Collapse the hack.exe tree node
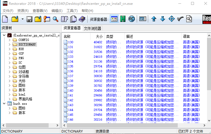This screenshot has width=211, height=134. click(x=4, y=104)
